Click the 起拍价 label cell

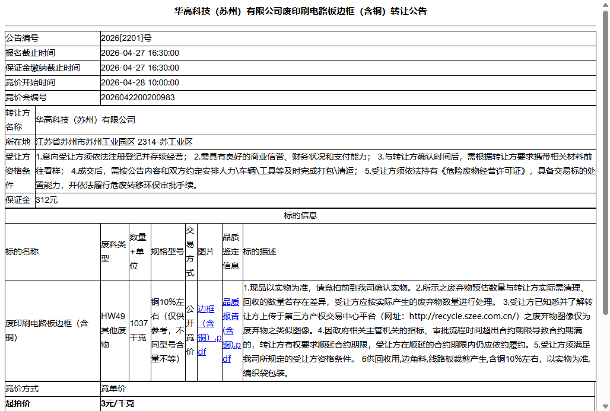pyautogui.click(x=53, y=404)
